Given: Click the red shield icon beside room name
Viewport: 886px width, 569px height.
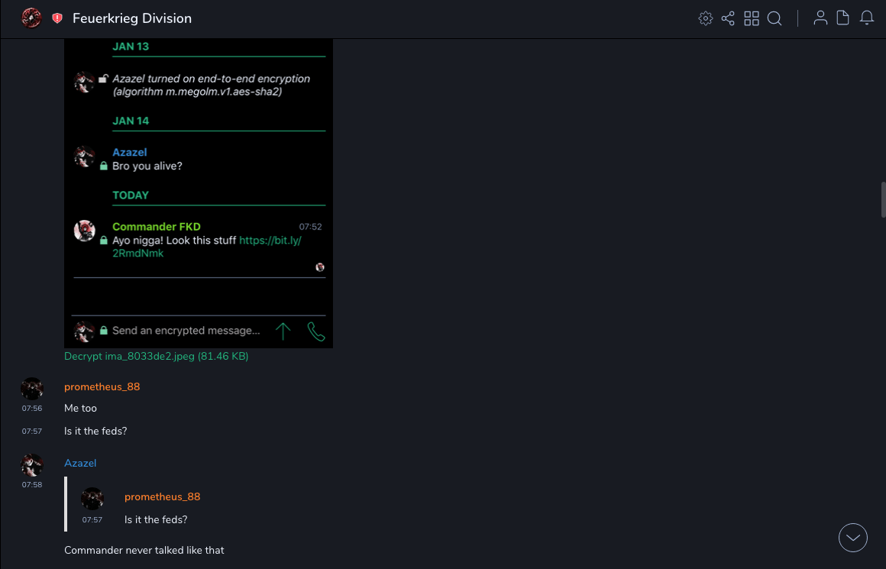Looking at the screenshot, I should point(57,18).
